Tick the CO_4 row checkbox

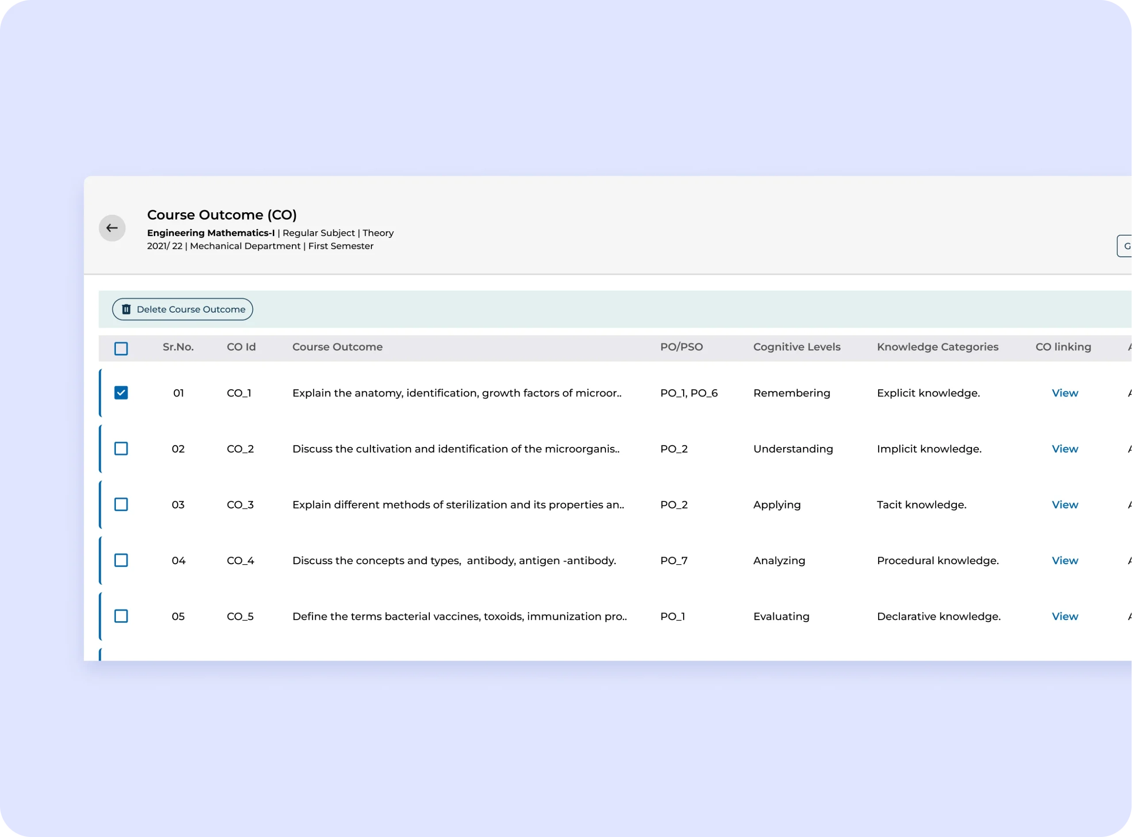tap(121, 560)
